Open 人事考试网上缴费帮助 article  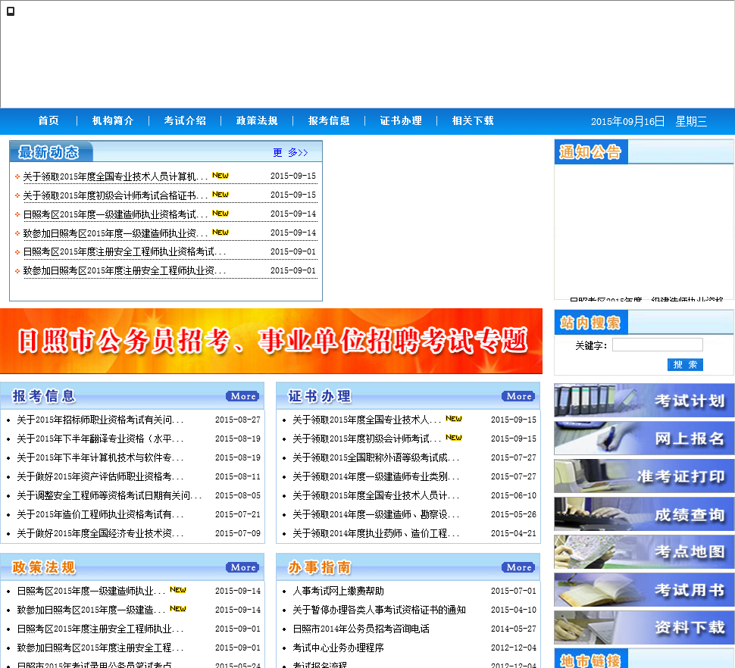[338, 592]
